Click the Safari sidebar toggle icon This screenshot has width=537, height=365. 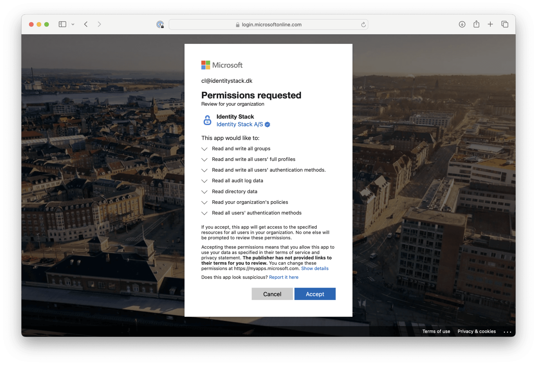[62, 24]
